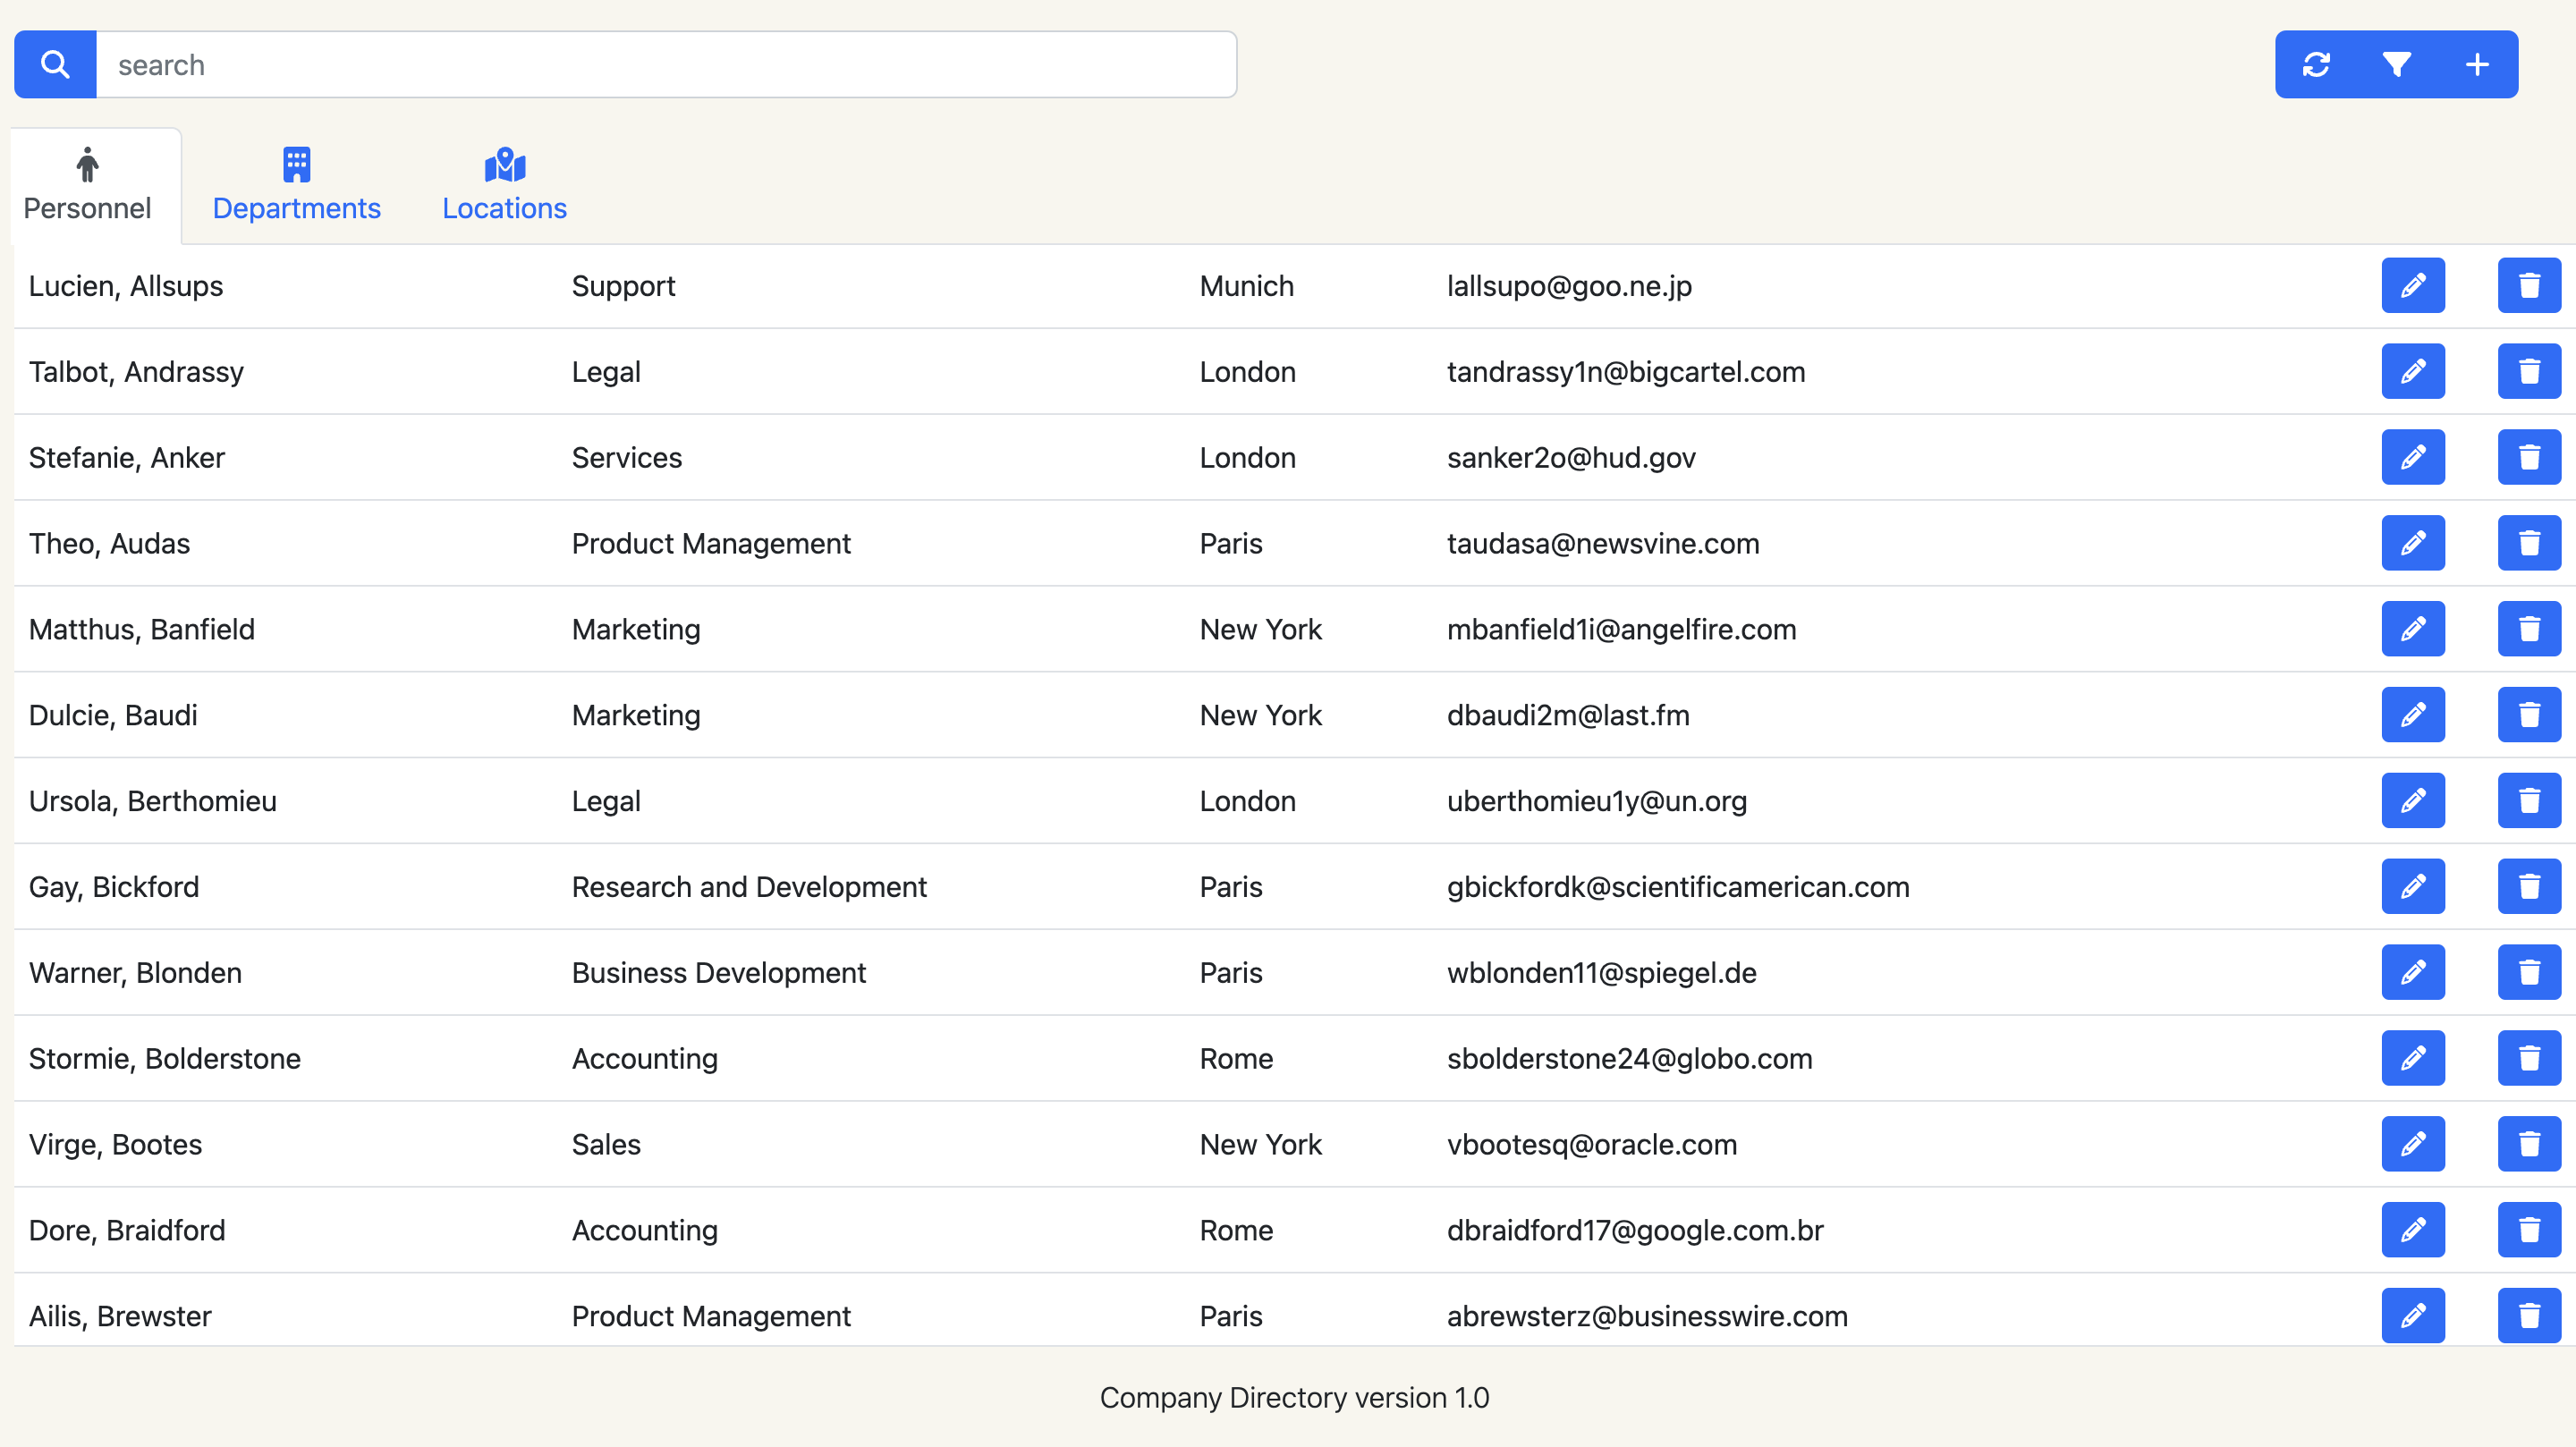The height and width of the screenshot is (1447, 2576).
Task: Delete Talbot Andrassy using trash icon
Action: (2528, 372)
